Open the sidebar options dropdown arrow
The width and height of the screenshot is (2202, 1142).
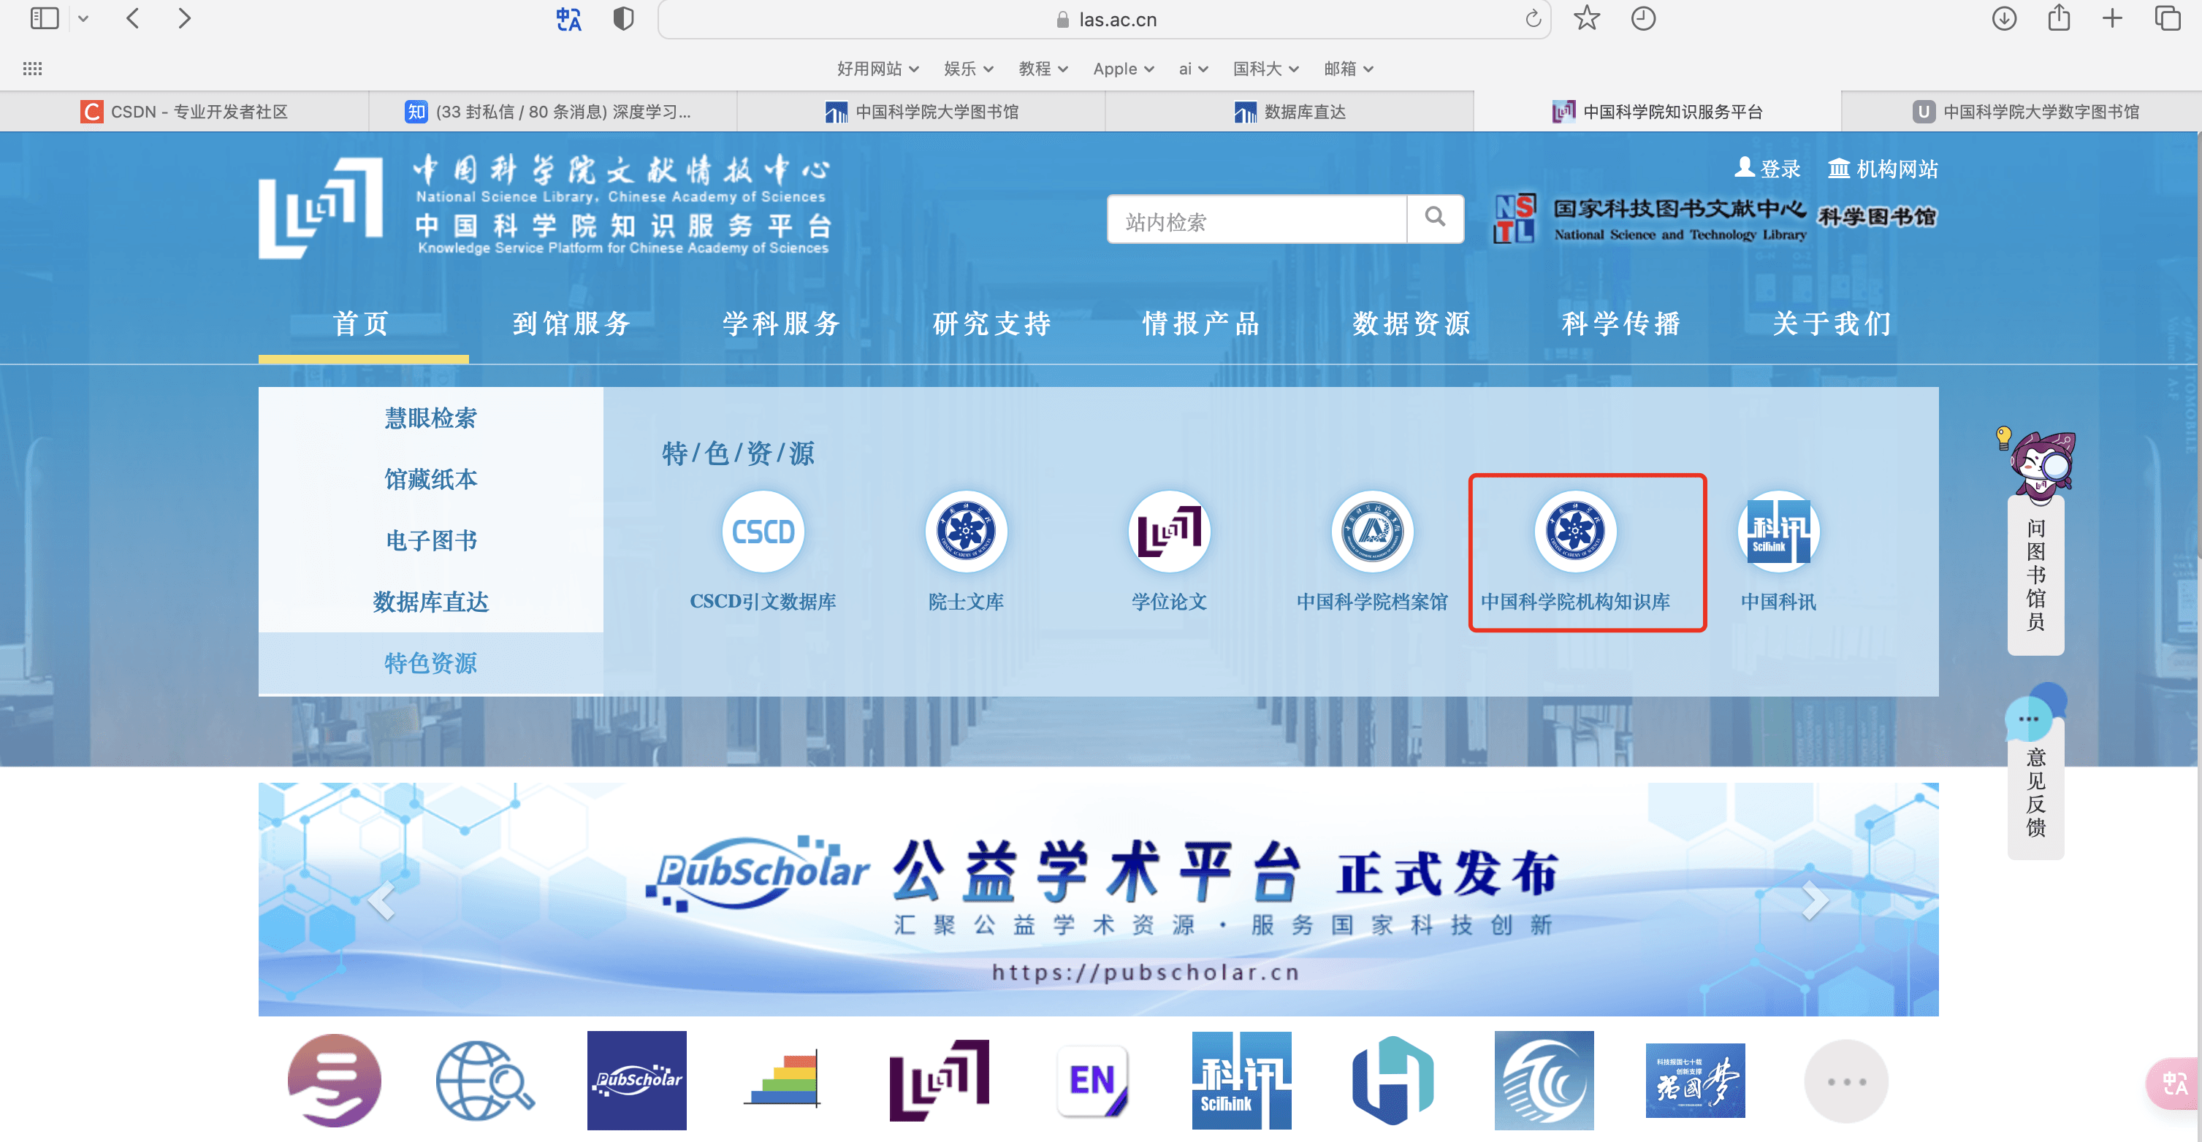pyautogui.click(x=83, y=19)
